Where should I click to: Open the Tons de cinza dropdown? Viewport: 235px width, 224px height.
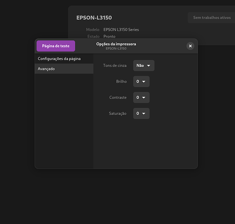point(144,65)
